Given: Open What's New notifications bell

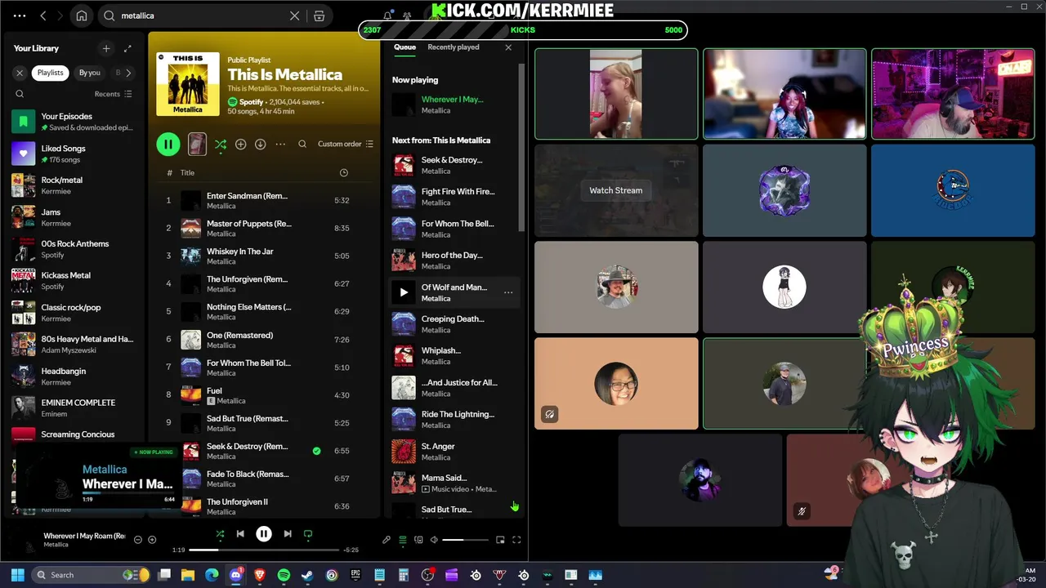Looking at the screenshot, I should coord(387,16).
